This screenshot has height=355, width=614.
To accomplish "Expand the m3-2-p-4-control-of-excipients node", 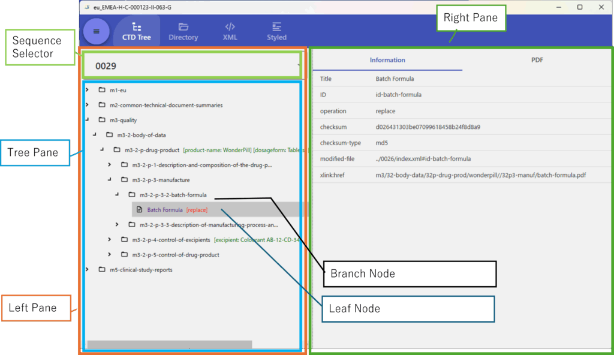I will pyautogui.click(x=109, y=240).
